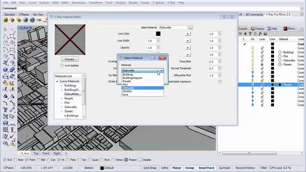
Task: Click the filter funnel in Layers toolbar
Action: [250, 34]
